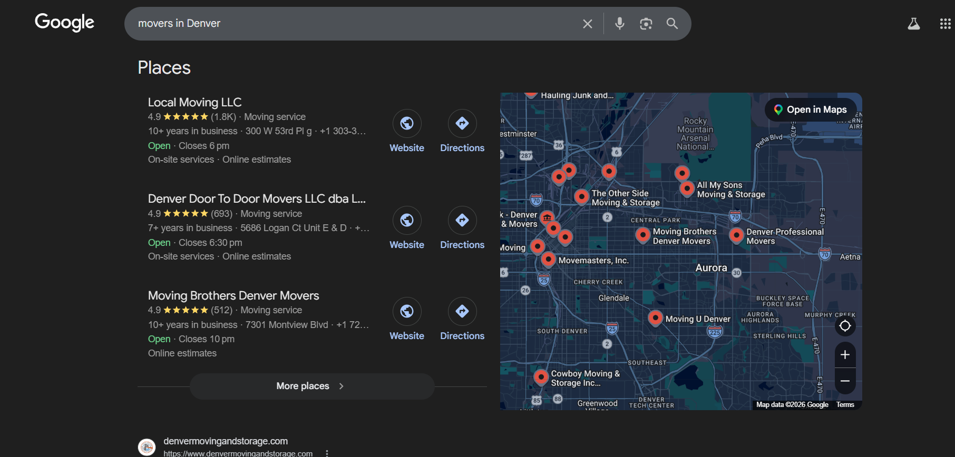Open Denver Door To Door Movers LLC listing
This screenshot has width=955, height=457.
(x=257, y=199)
